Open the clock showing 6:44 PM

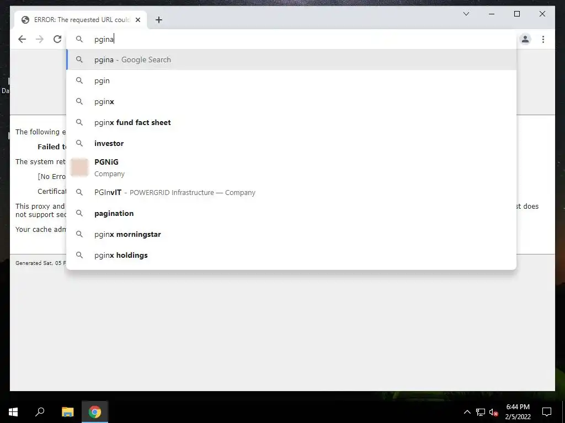point(518,412)
